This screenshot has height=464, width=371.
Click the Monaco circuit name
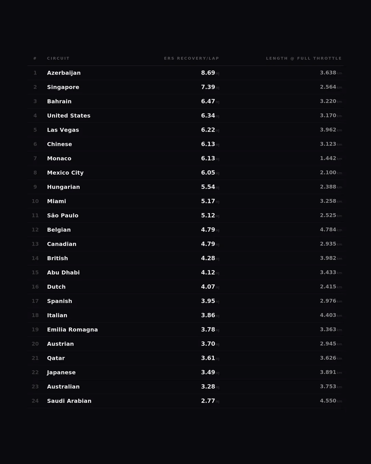[59, 158]
